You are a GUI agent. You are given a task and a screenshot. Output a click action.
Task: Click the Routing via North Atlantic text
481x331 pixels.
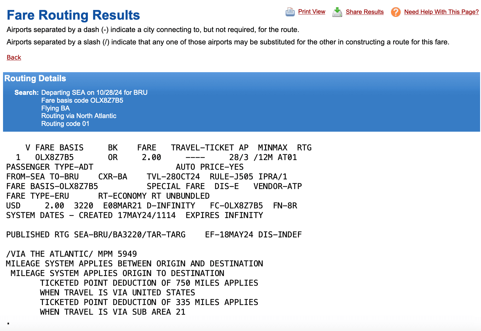pyautogui.click(x=79, y=116)
